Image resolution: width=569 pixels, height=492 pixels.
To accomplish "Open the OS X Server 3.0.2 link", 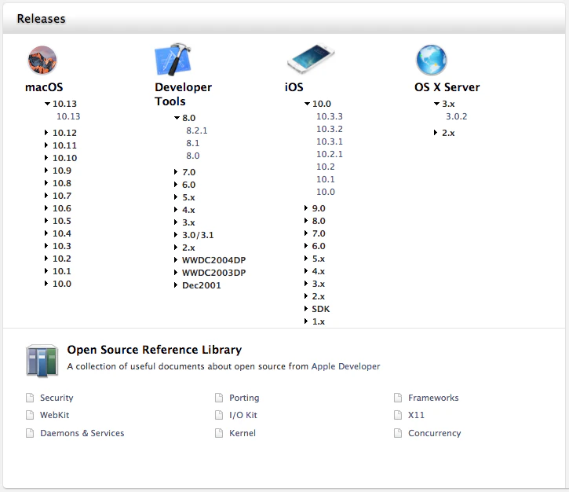I will click(457, 116).
